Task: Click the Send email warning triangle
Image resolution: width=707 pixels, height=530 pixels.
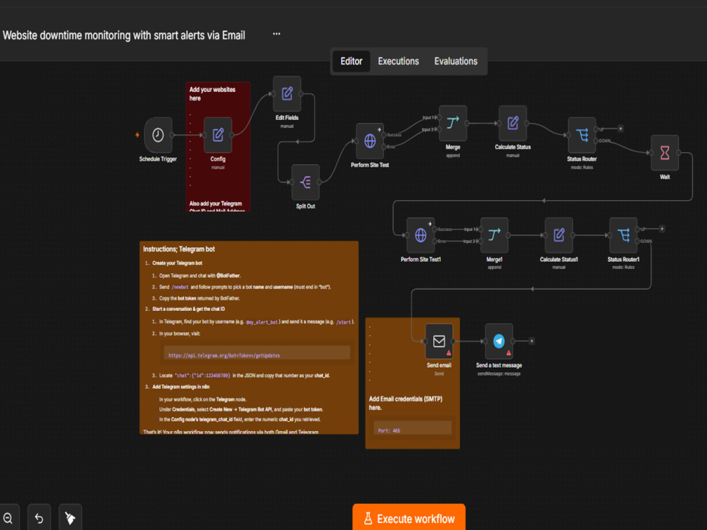Action: click(x=449, y=353)
